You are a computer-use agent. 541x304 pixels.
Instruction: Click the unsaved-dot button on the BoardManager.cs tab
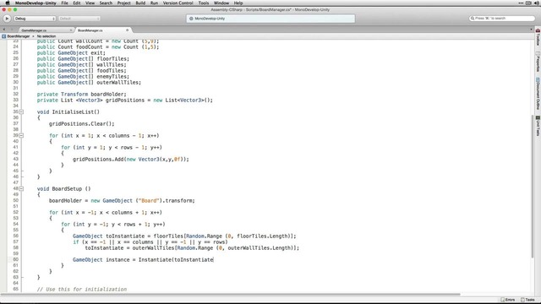127,30
